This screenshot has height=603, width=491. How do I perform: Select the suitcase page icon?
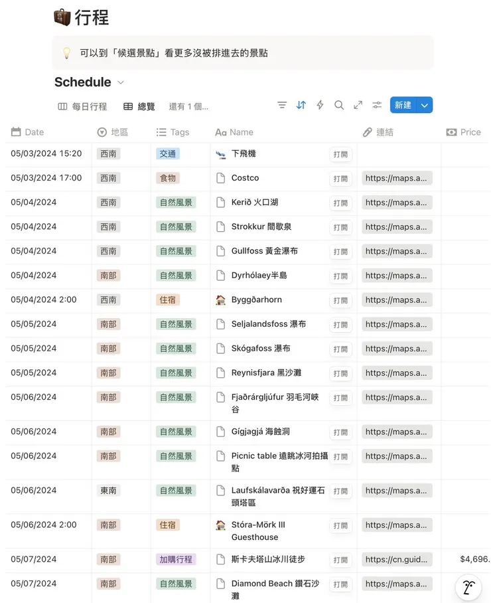click(x=62, y=17)
